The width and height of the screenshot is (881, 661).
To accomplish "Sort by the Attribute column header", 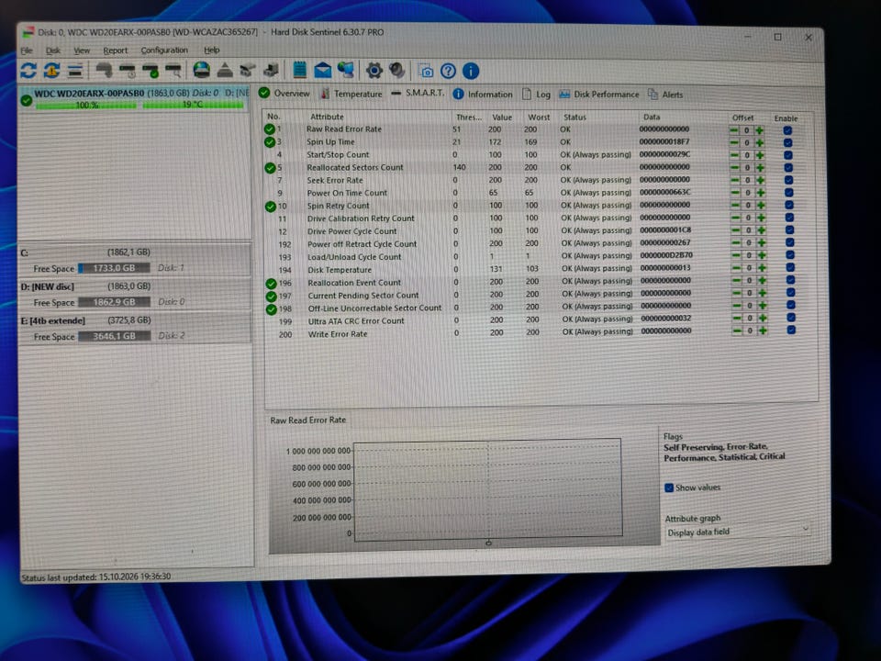I will pos(327,117).
